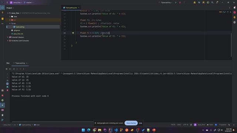Open Code With Me icon

click(x=194, y=3)
